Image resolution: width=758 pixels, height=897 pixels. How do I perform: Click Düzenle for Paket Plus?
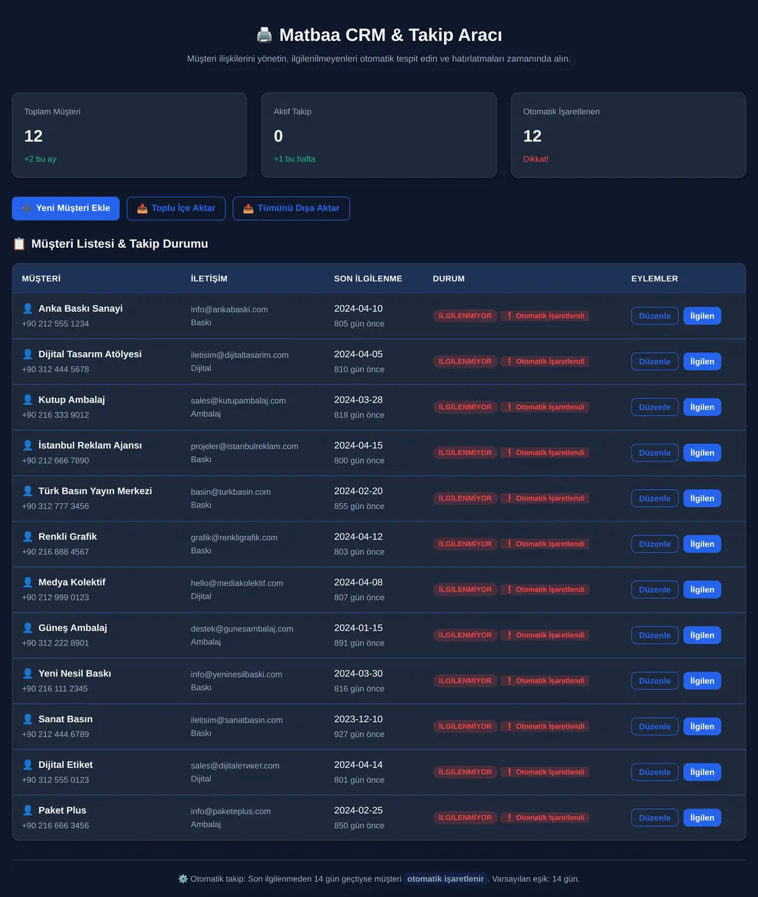[655, 817]
